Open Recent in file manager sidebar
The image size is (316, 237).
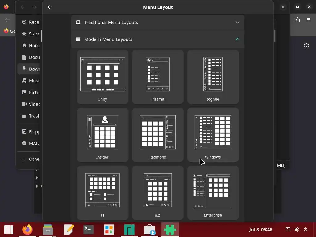(x=30, y=22)
